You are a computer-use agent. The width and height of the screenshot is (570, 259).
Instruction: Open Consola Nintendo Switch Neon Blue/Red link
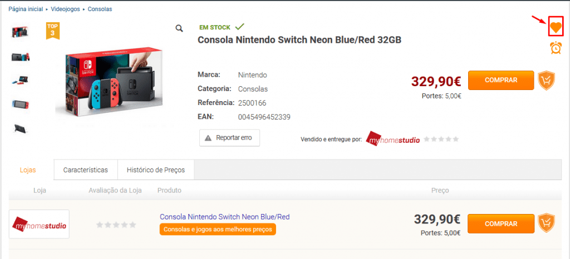(225, 217)
